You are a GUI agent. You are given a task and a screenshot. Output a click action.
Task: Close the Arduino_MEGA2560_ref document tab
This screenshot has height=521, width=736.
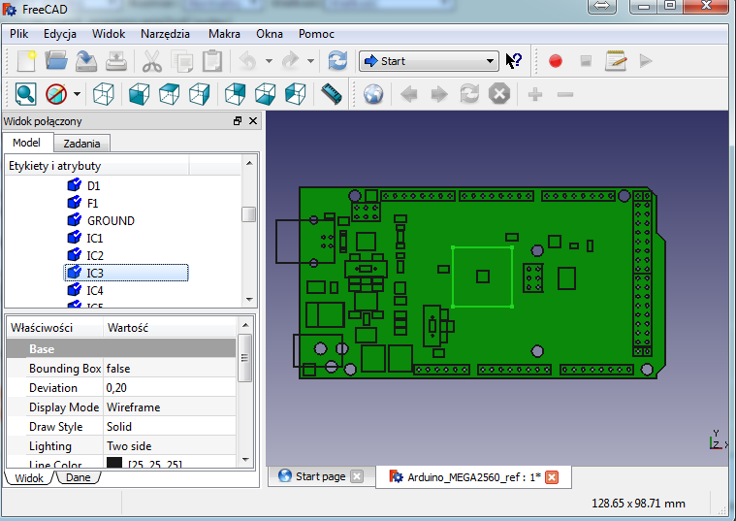[552, 476]
